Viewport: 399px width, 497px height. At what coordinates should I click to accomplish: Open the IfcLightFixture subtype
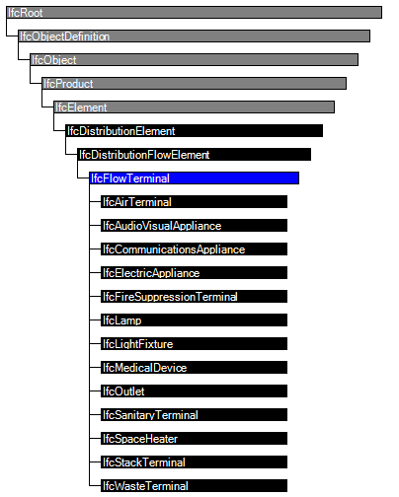click(x=194, y=344)
